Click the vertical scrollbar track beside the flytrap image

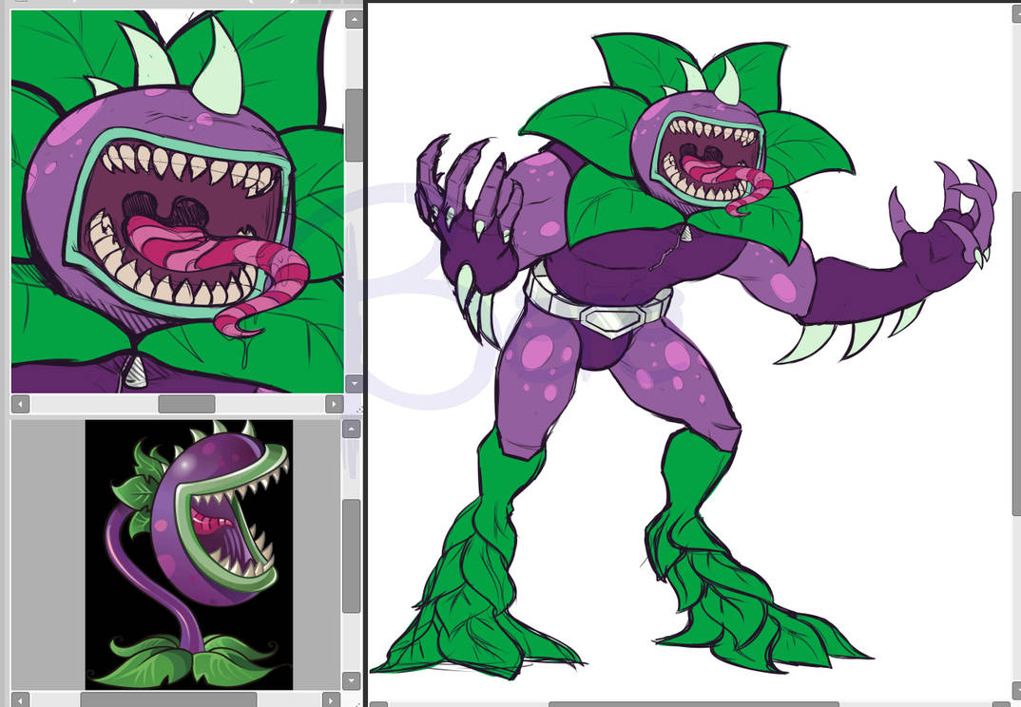(x=349, y=637)
